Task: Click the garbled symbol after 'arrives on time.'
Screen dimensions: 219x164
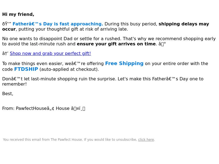Action: pos(162,44)
